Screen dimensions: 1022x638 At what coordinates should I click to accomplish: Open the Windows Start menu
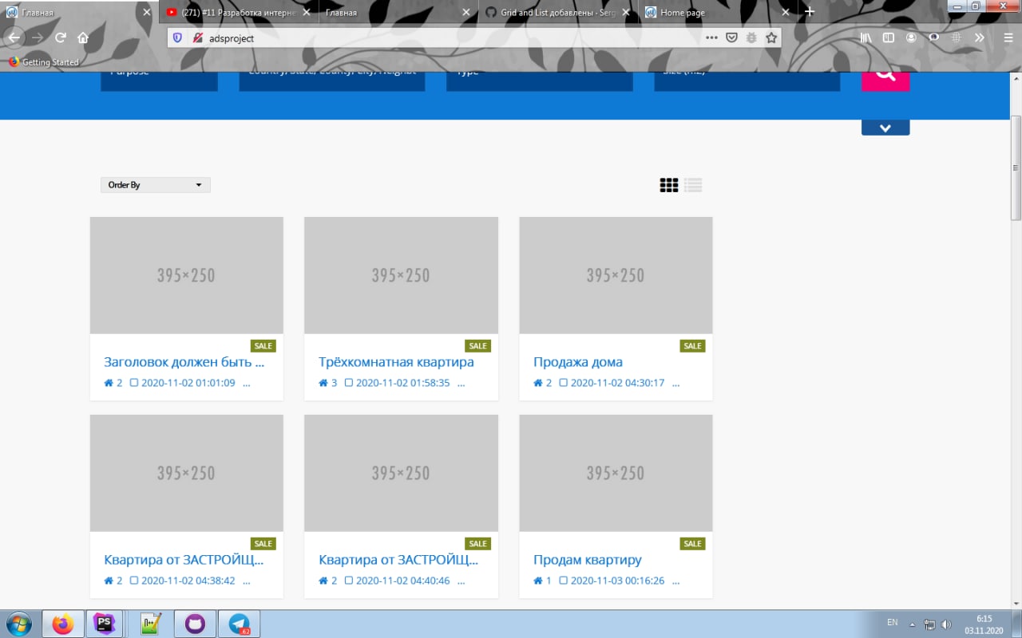pyautogui.click(x=18, y=624)
